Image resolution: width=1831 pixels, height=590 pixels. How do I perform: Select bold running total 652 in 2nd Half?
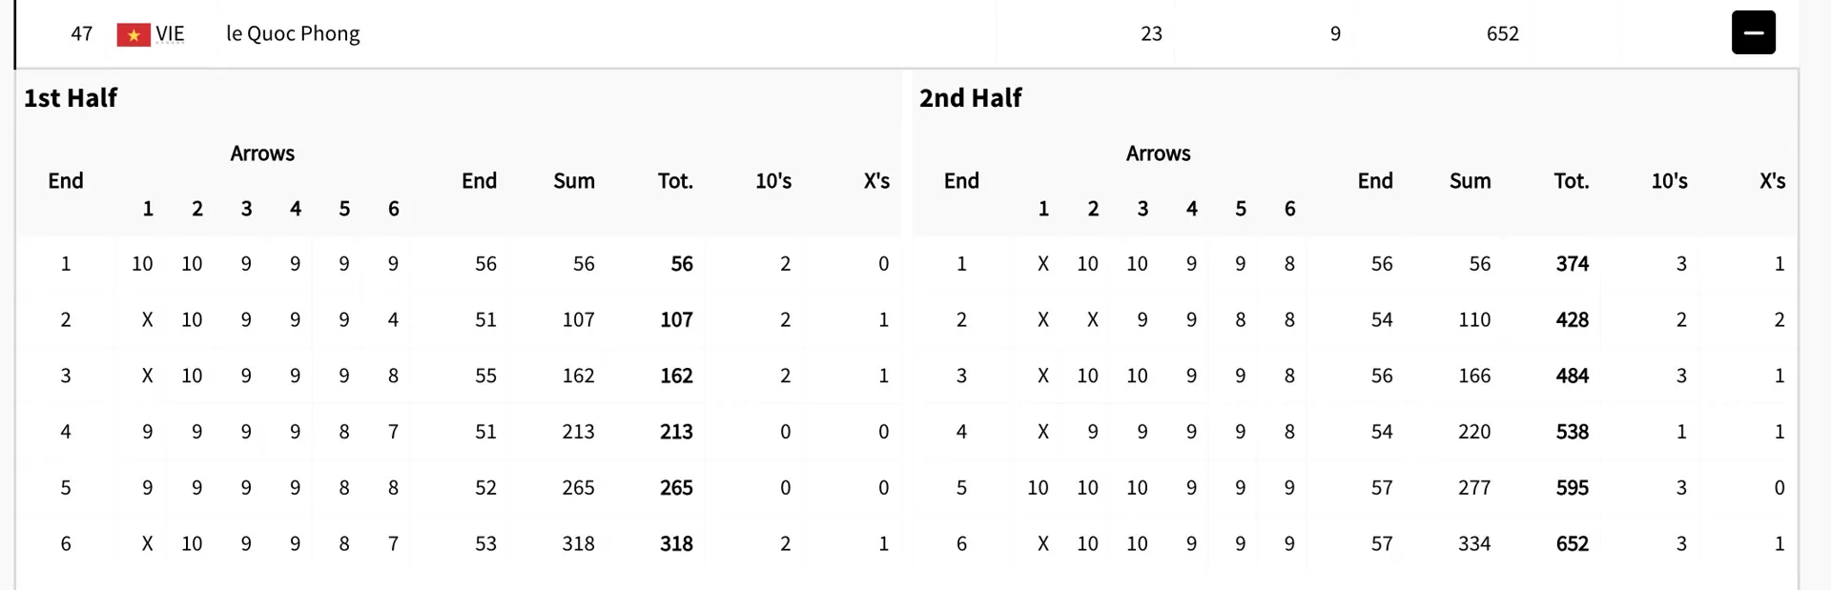pyautogui.click(x=1573, y=543)
